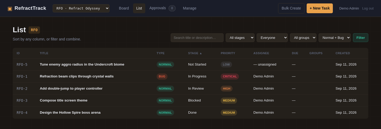Open 'Add double-jump to player controller' task
This screenshot has width=381, height=129.
(71, 88)
